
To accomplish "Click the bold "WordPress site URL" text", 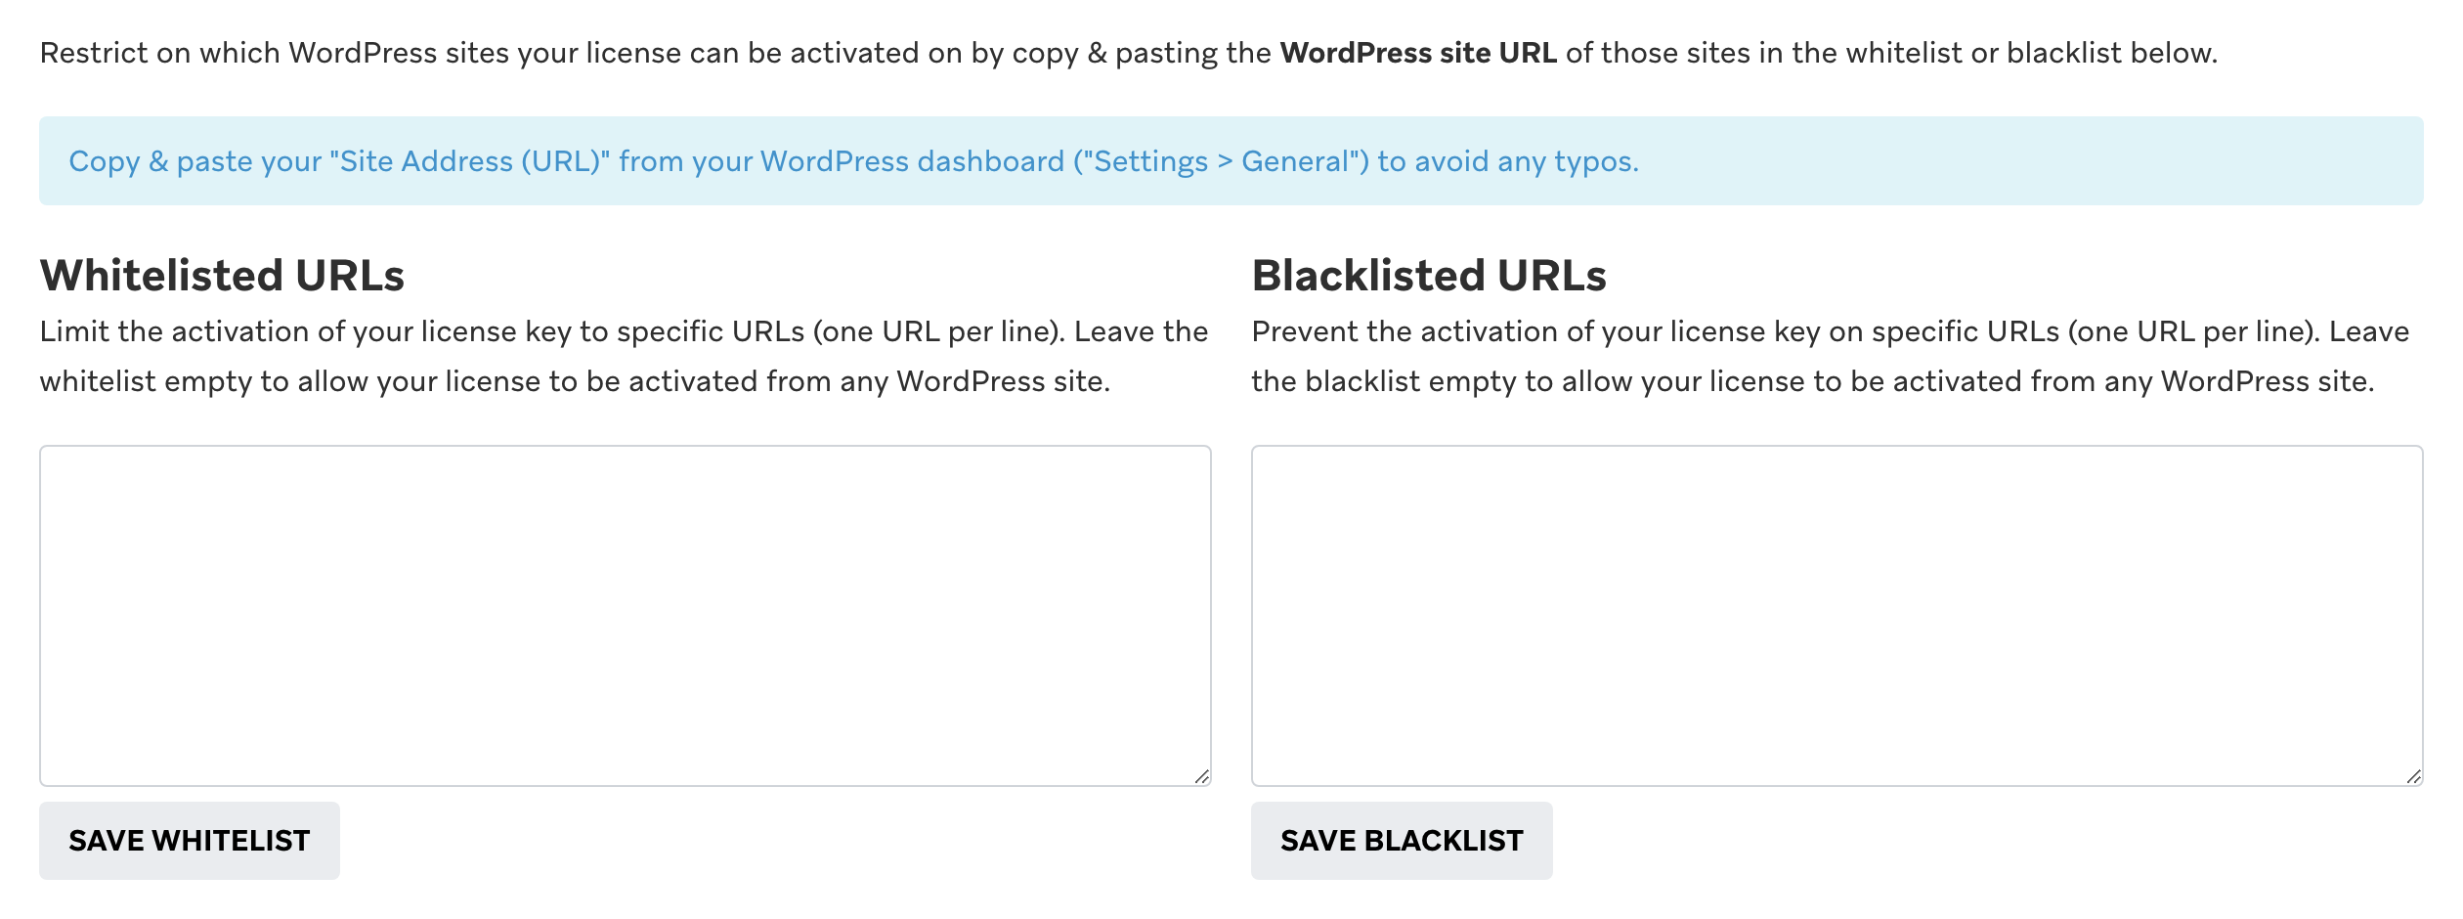I will coord(1418,53).
